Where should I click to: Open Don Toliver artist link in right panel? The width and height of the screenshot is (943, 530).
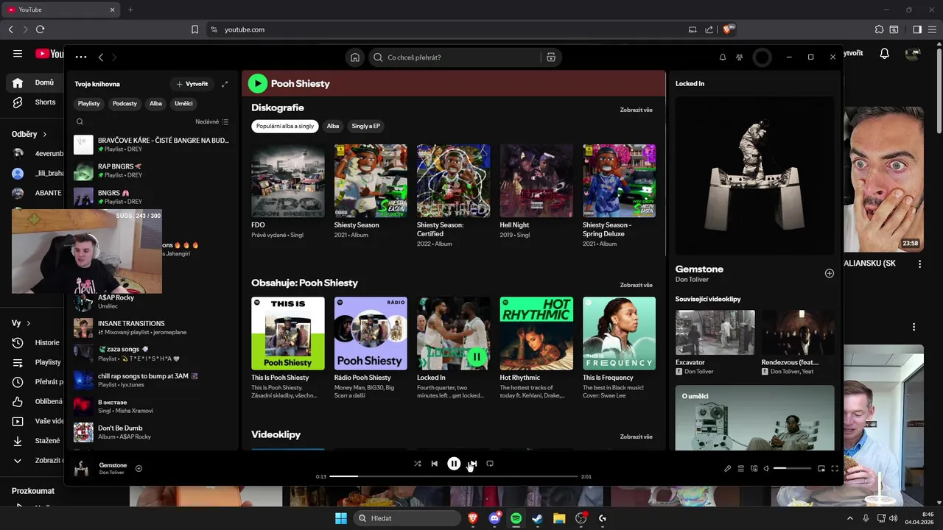[691, 280]
